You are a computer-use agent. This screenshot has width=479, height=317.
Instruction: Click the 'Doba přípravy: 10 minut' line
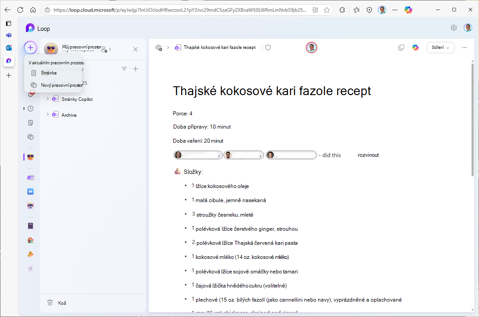[x=202, y=127]
